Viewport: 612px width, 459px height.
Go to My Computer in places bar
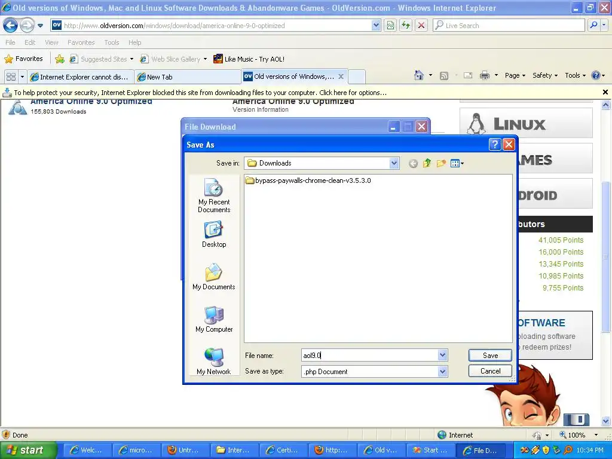(214, 319)
